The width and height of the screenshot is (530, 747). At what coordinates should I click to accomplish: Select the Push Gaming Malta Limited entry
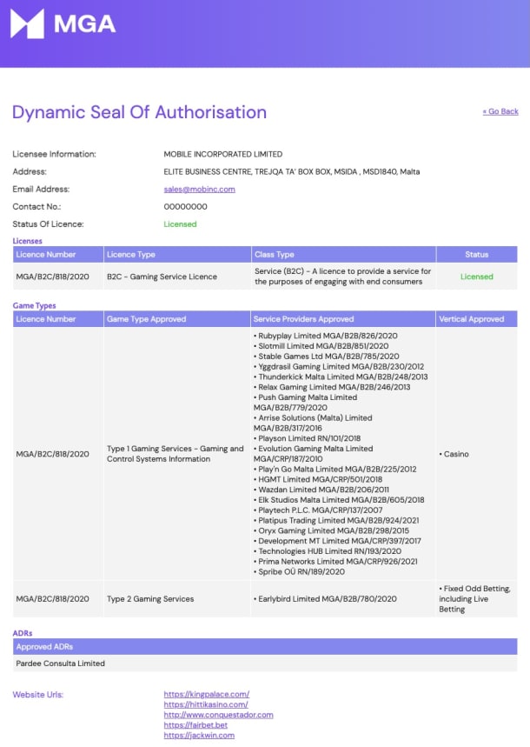click(x=305, y=403)
